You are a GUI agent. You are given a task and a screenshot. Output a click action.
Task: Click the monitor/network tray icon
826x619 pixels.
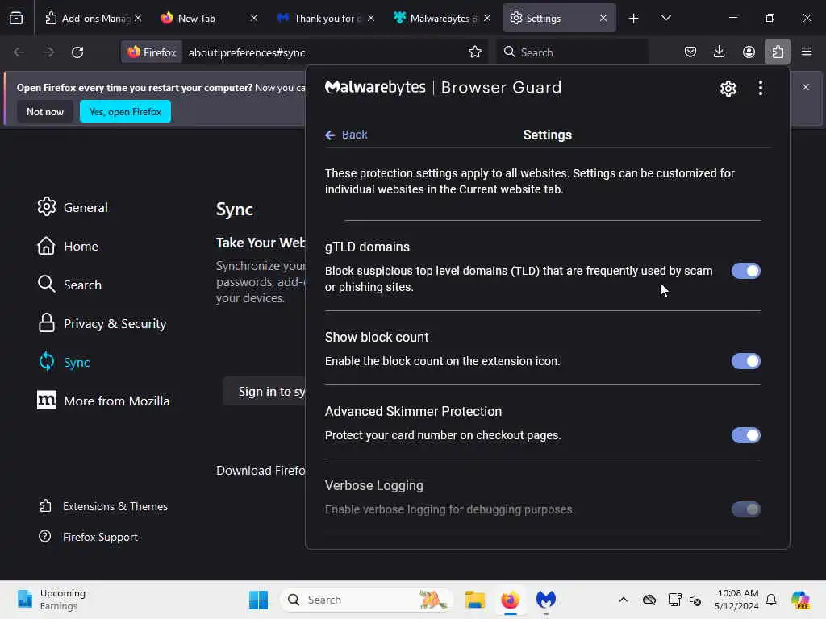(x=674, y=600)
